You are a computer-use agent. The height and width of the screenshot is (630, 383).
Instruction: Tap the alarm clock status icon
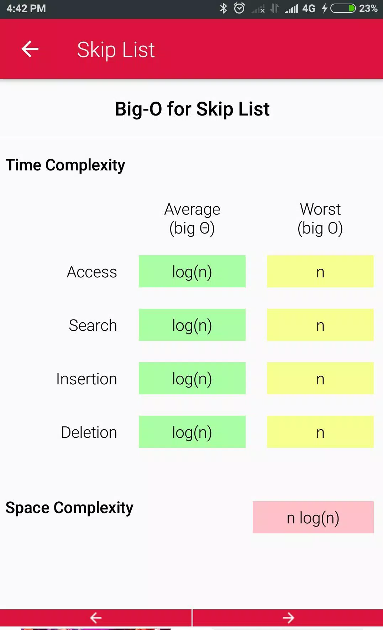coord(239,8)
